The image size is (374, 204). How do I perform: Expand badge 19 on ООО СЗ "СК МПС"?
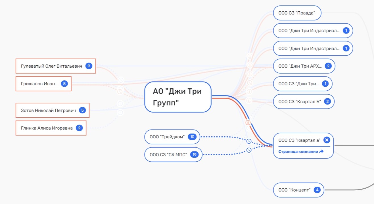194,155
